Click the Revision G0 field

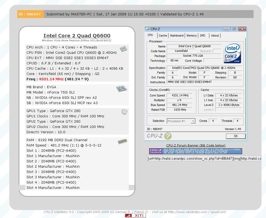pos(235,77)
